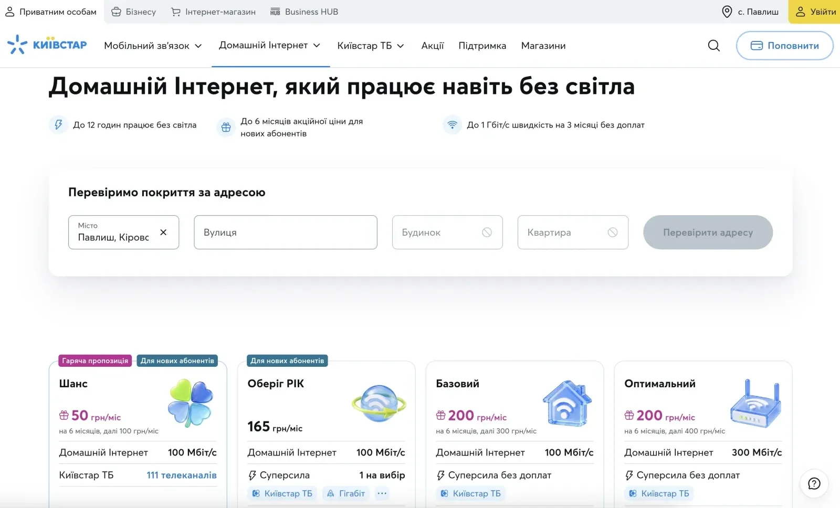Screen dimensions: 840x508
Task: Click the Гаряча пропозиція badge
Action: [x=95, y=361]
